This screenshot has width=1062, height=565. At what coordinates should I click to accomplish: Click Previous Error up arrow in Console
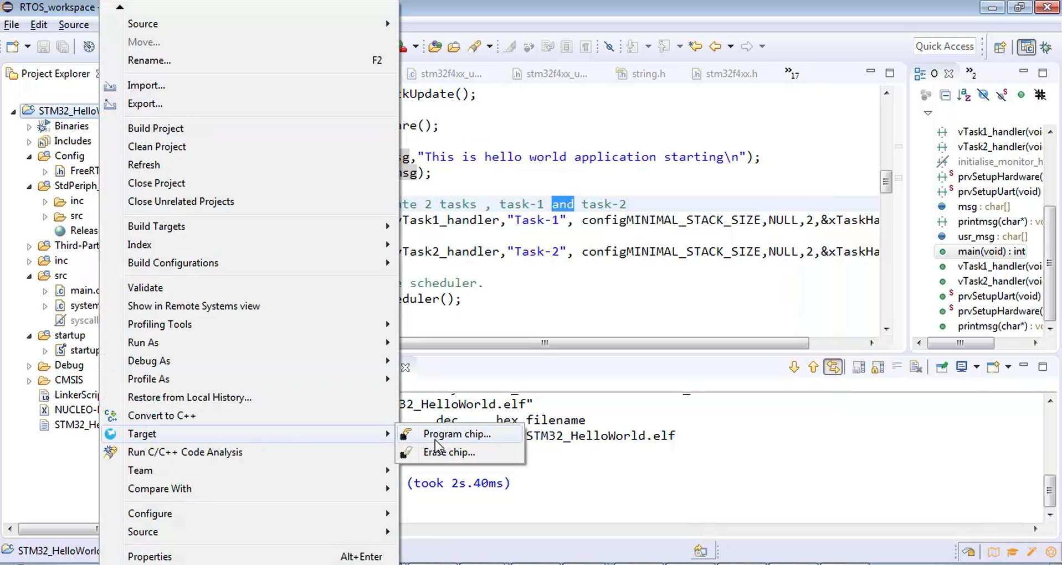point(813,367)
